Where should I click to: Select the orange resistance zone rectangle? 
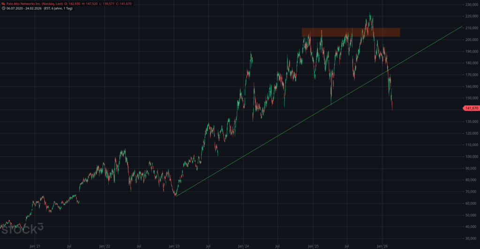(x=351, y=32)
